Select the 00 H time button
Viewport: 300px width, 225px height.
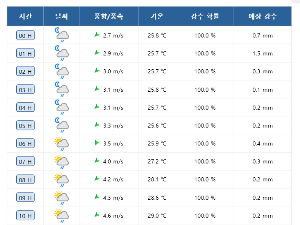pos(25,35)
